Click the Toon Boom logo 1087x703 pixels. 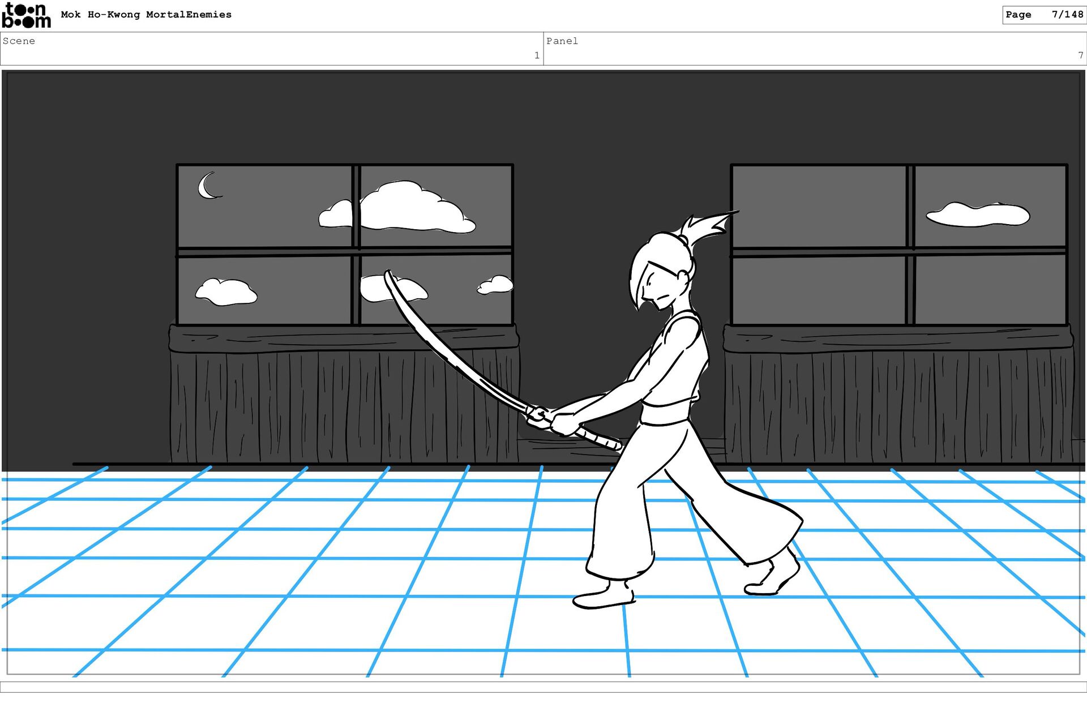coord(26,15)
